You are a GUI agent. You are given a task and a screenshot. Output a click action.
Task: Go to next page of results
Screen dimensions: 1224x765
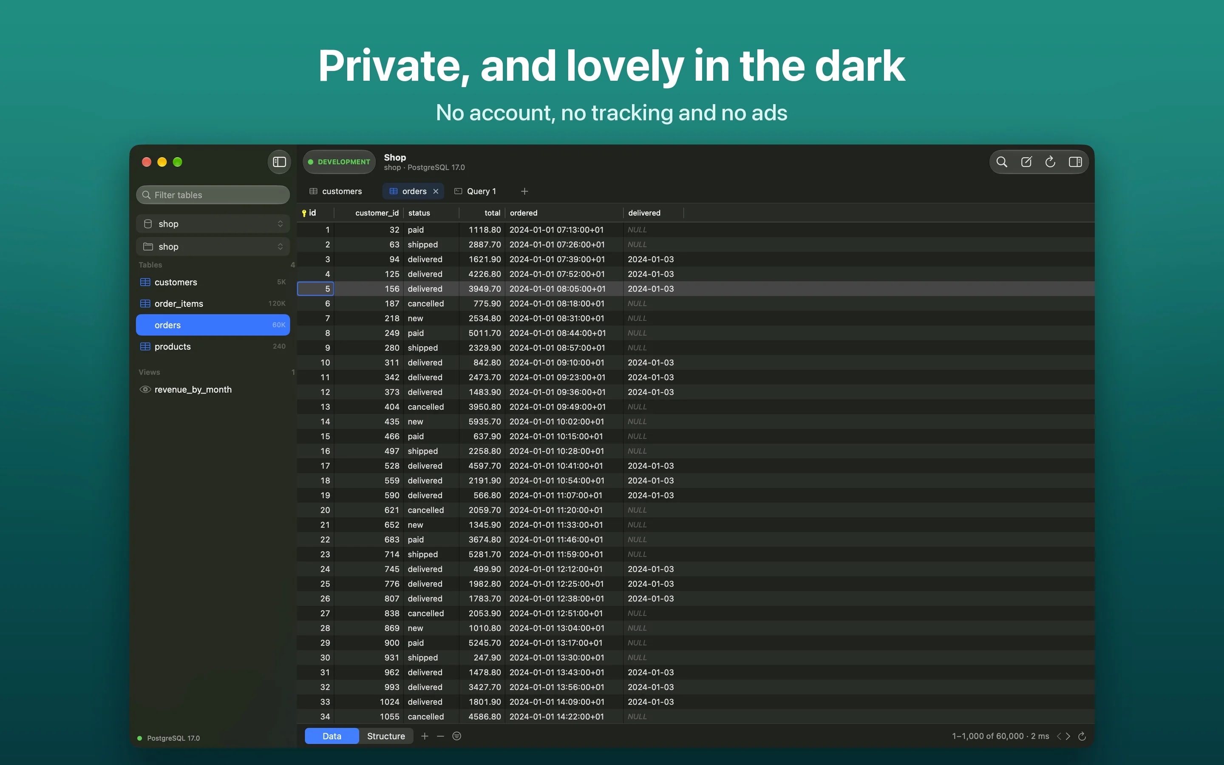click(1068, 736)
